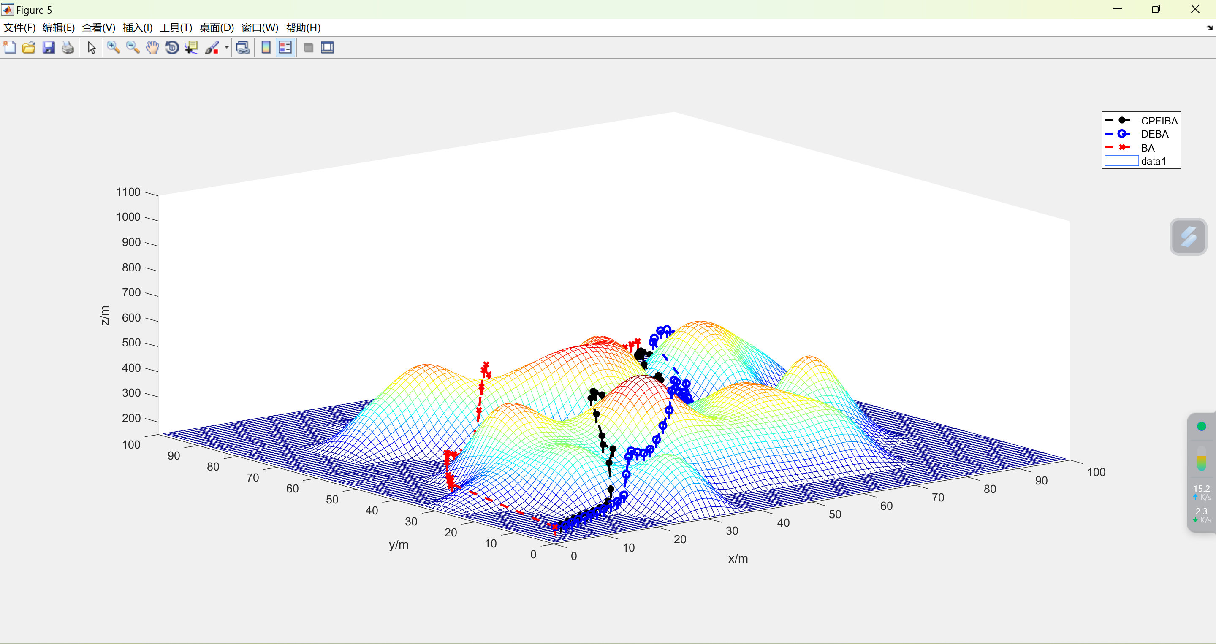Open the 帮助(H) menu

pos(303,28)
